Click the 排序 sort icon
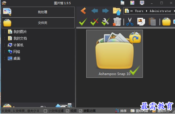 (117, 111)
